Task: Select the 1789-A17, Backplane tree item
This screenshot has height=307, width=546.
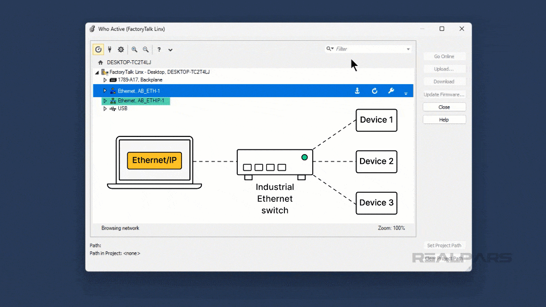Action: (140, 80)
